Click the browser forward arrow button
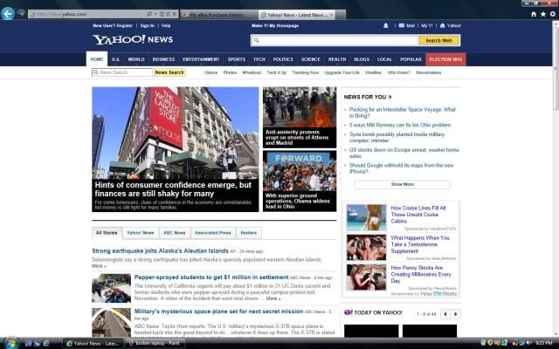The height and width of the screenshot is (349, 559). pos(21,14)
